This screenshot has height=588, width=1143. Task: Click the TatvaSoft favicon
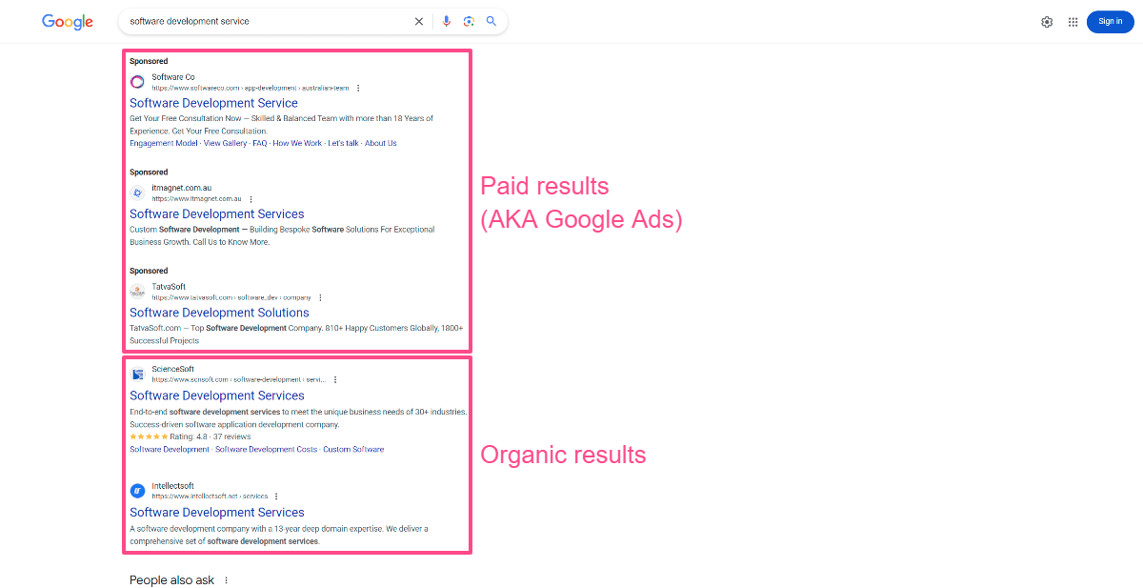(137, 292)
